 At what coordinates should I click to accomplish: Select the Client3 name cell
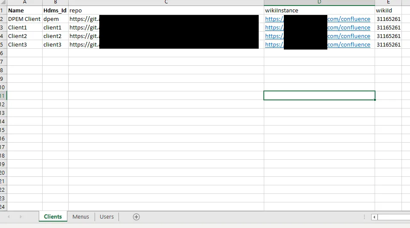click(25, 44)
